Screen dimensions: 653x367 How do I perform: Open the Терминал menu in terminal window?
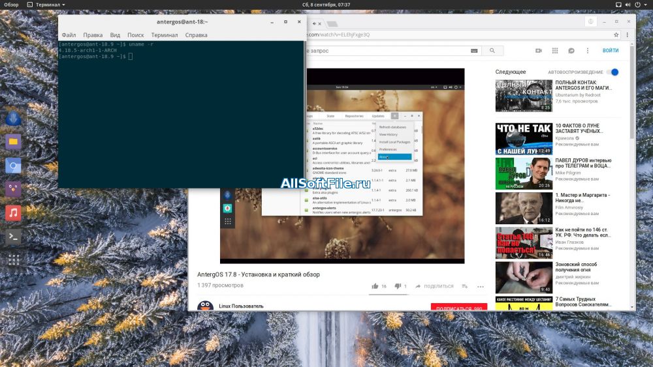point(164,35)
